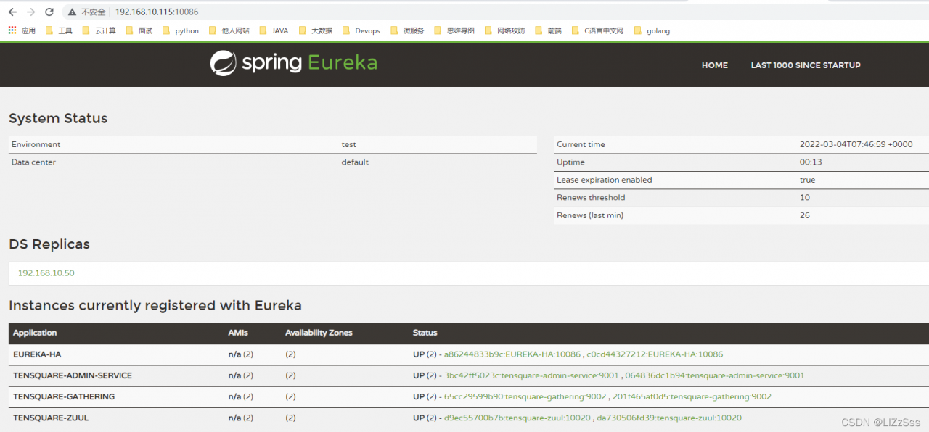Click the Current time value 2022-03-04T07:46:59
Viewport: 929px width, 432px height.
[856, 144]
